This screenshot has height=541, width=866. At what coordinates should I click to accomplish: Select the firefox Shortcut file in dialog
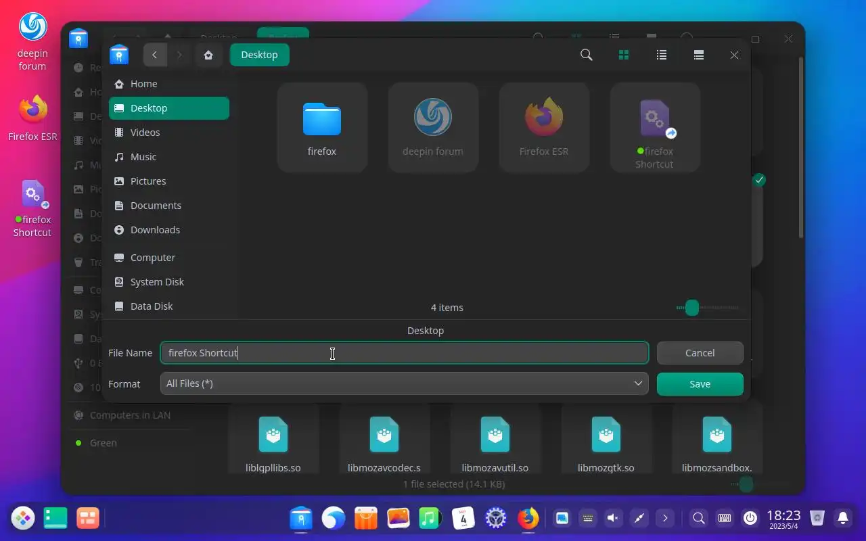[x=655, y=127]
